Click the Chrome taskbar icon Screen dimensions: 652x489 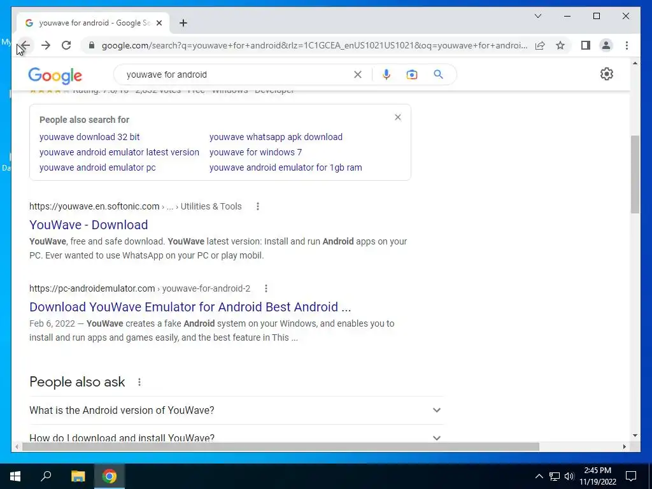110,476
